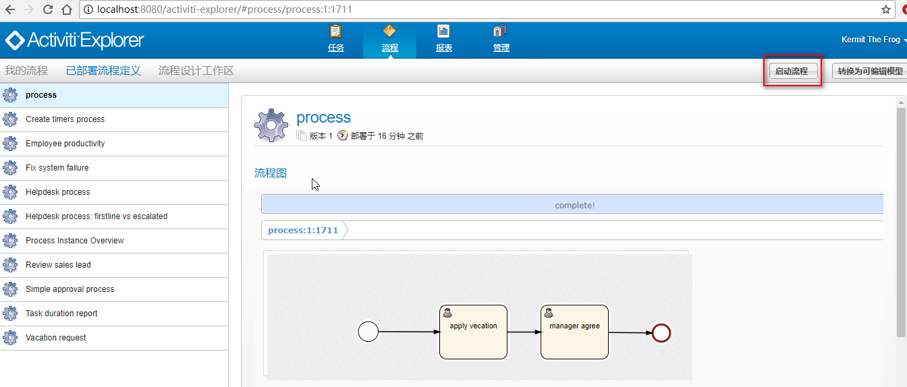Select the manager agree task box
This screenshot has width=907, height=387.
pos(574,332)
